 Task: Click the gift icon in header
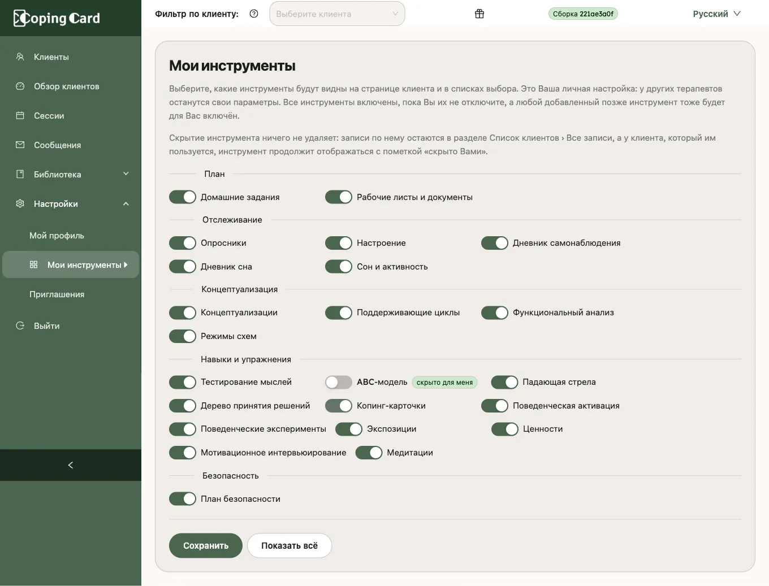coord(479,14)
